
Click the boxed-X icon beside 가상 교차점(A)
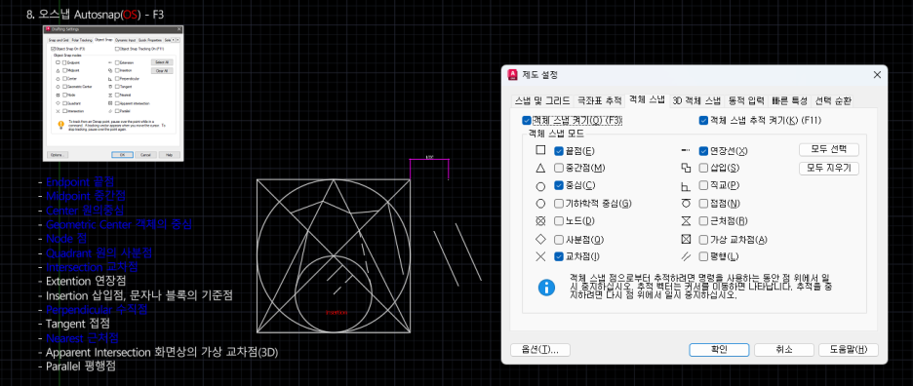click(x=686, y=239)
